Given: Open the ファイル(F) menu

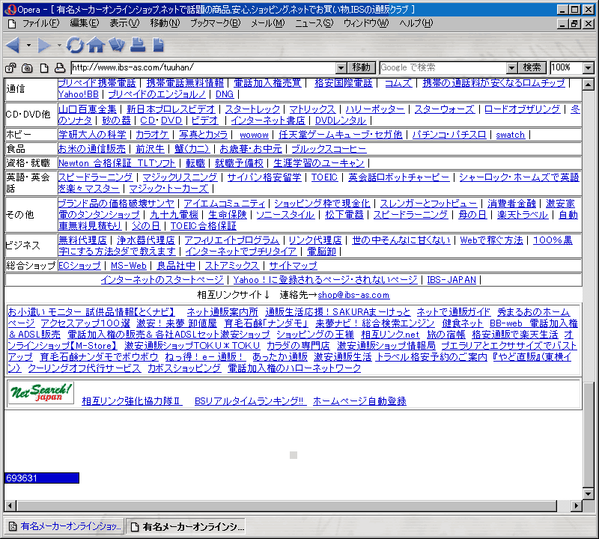Looking at the screenshot, I should [41, 23].
